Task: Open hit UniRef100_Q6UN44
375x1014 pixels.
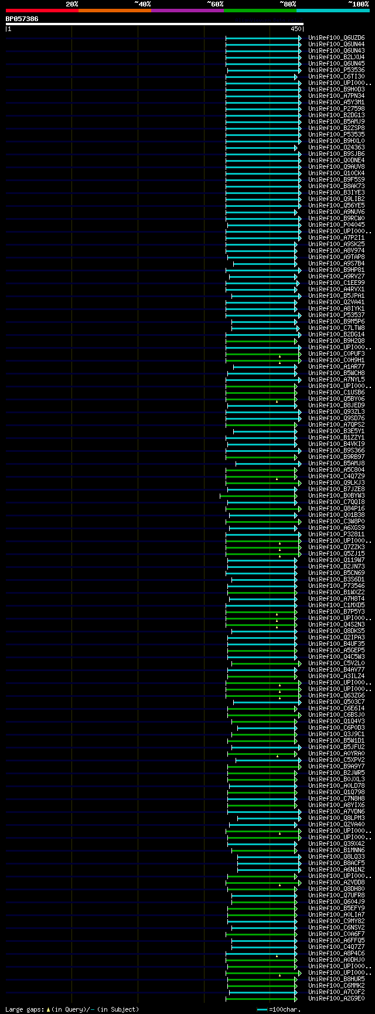Action: pos(336,45)
